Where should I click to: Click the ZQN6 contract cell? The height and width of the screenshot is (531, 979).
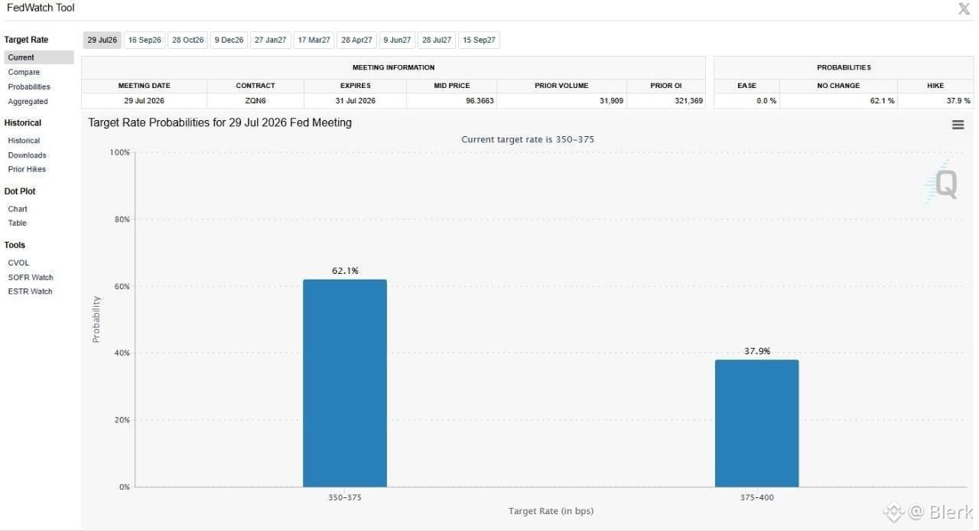point(255,100)
